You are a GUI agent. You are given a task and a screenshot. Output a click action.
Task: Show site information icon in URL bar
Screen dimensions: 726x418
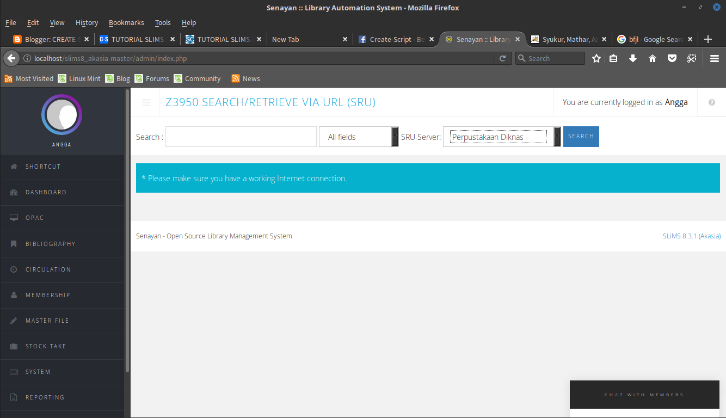click(27, 58)
